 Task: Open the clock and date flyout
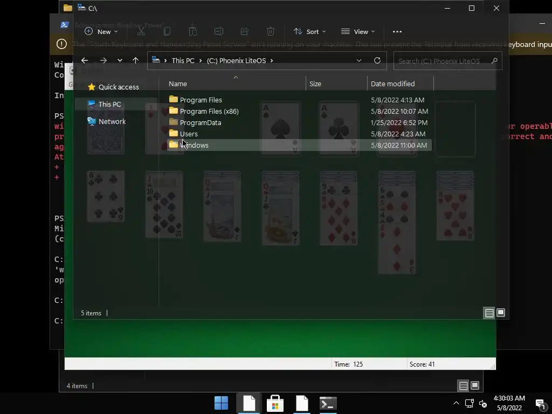(x=509, y=403)
